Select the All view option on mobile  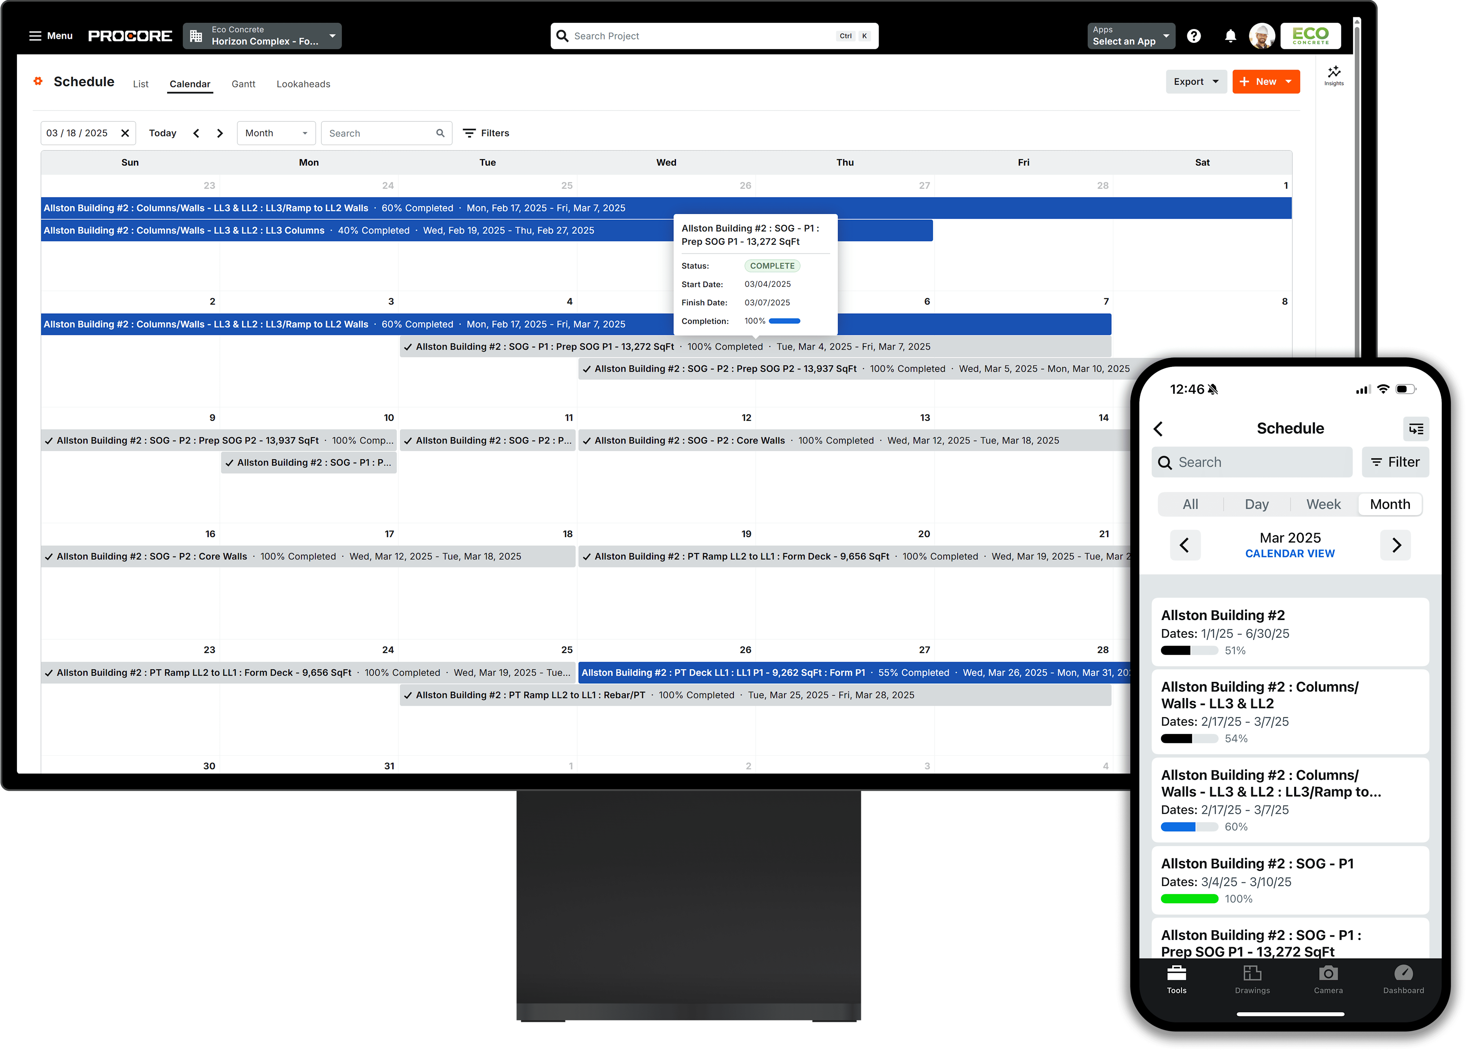pyautogui.click(x=1190, y=504)
